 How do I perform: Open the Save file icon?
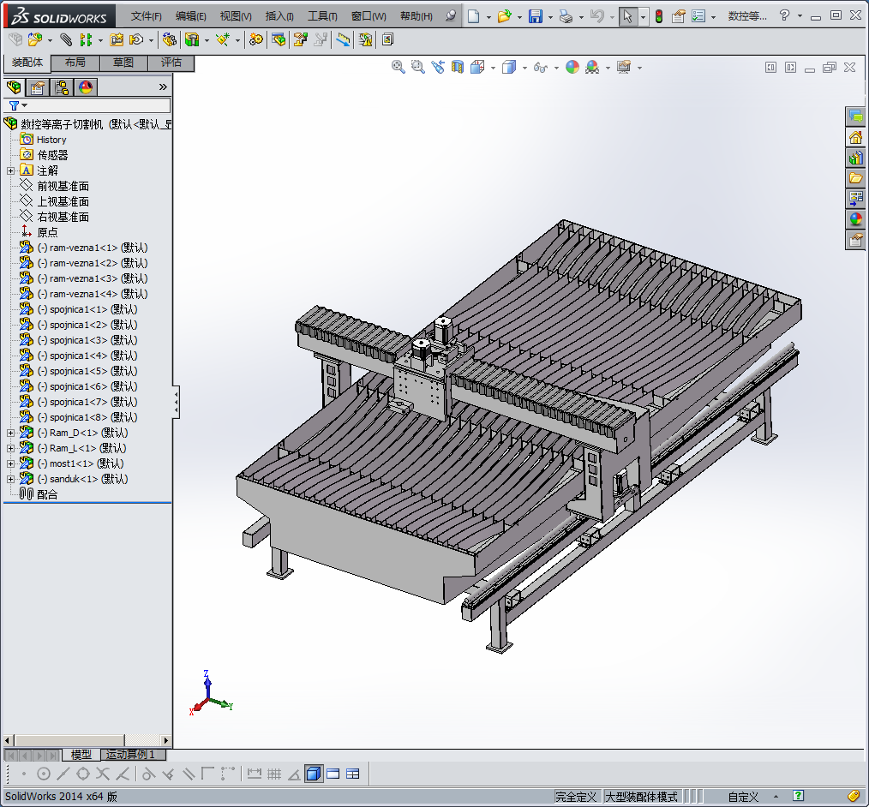(x=535, y=16)
